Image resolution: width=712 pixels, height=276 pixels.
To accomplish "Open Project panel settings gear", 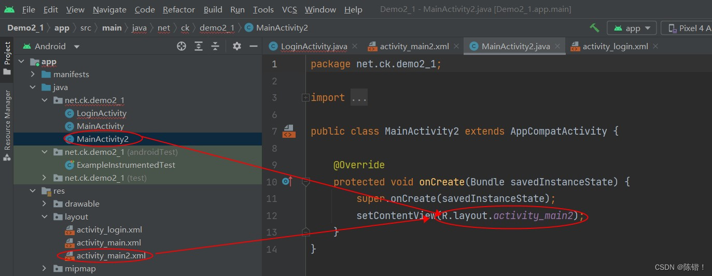I will (x=237, y=46).
